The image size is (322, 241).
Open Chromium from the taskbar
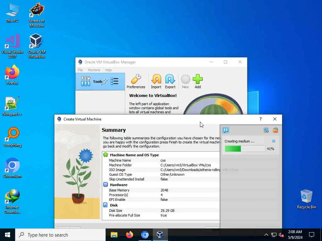[145, 235]
